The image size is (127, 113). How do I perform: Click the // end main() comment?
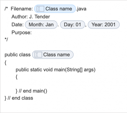tap(33, 91)
